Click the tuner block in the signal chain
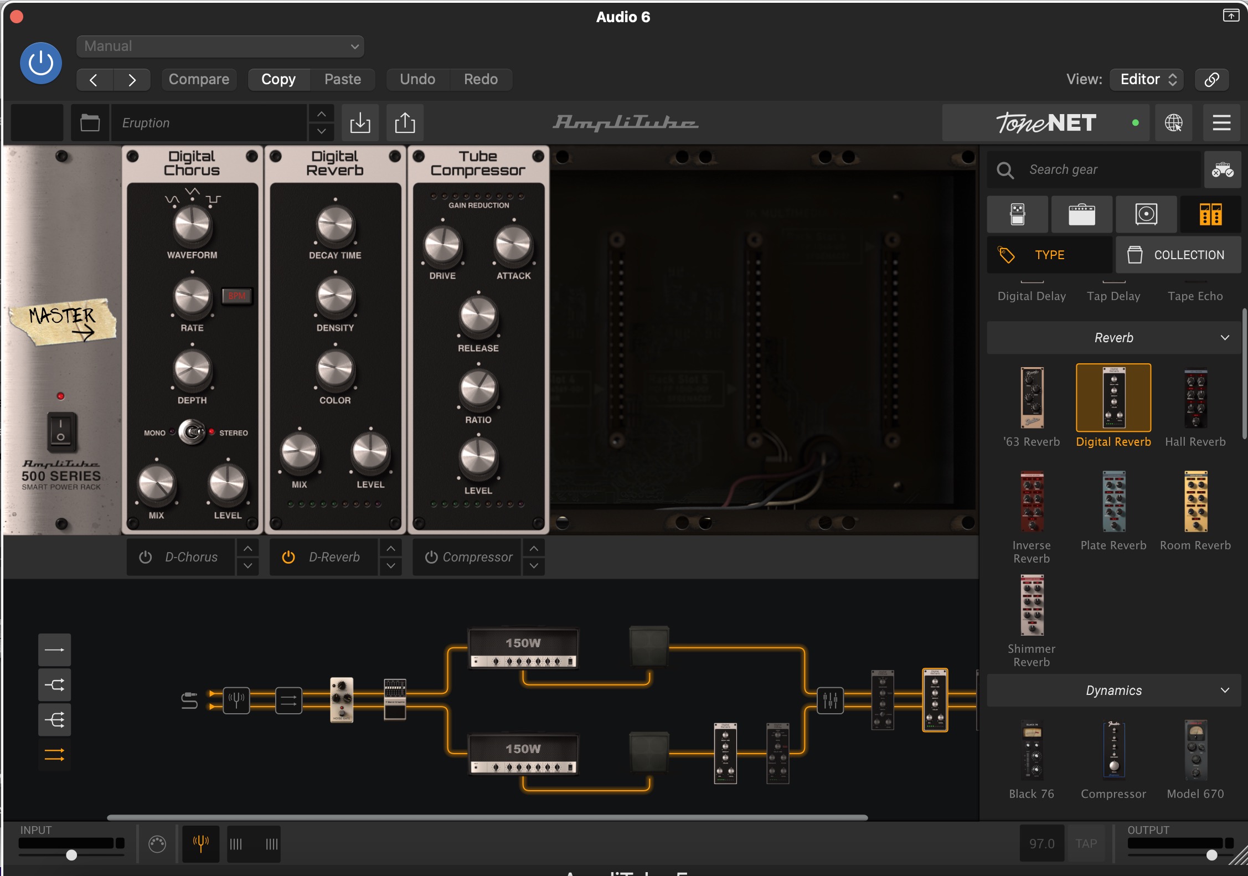This screenshot has width=1248, height=876. coord(236,700)
